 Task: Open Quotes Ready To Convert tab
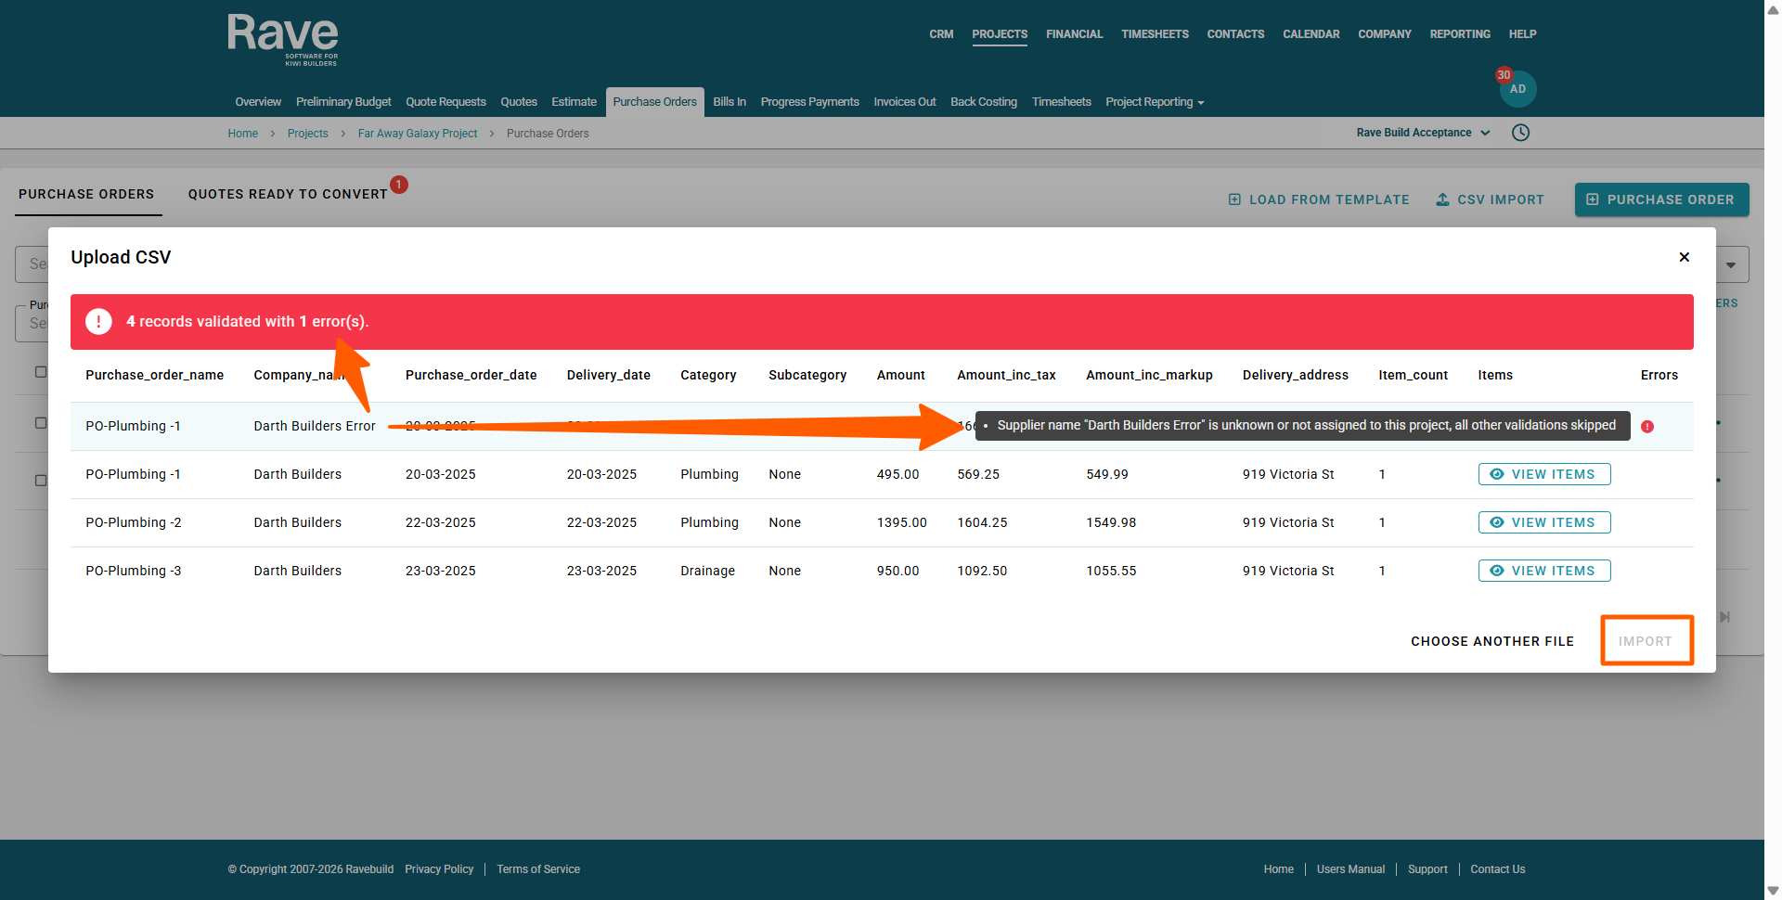pos(288,194)
